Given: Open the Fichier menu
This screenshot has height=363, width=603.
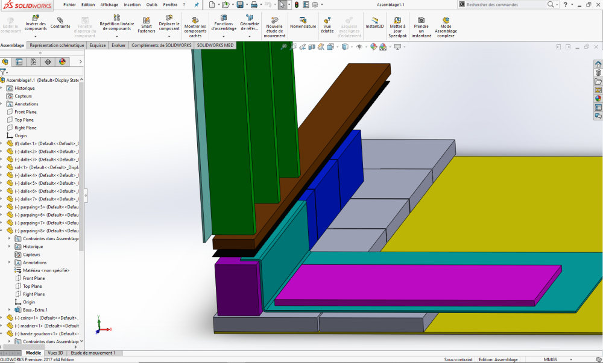Looking at the screenshot, I should click(69, 5).
